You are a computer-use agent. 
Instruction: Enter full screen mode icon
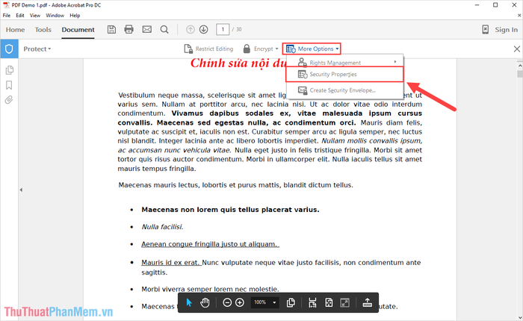344,302
